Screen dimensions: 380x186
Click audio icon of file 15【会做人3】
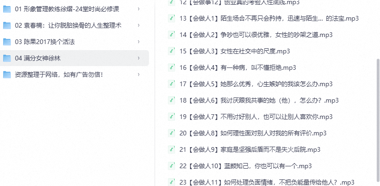tap(171, 51)
